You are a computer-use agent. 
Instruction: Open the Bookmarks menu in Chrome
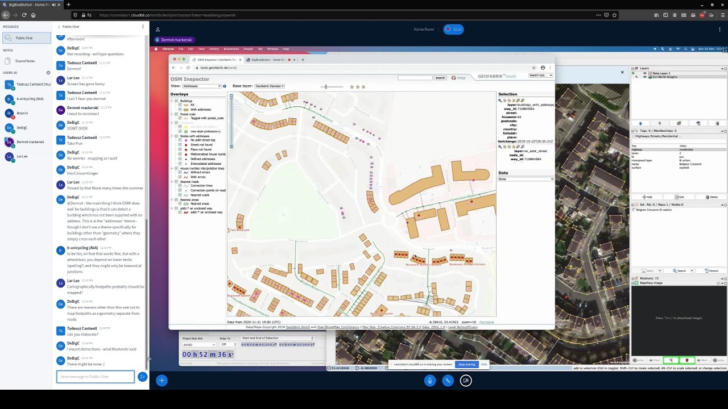coord(231,49)
